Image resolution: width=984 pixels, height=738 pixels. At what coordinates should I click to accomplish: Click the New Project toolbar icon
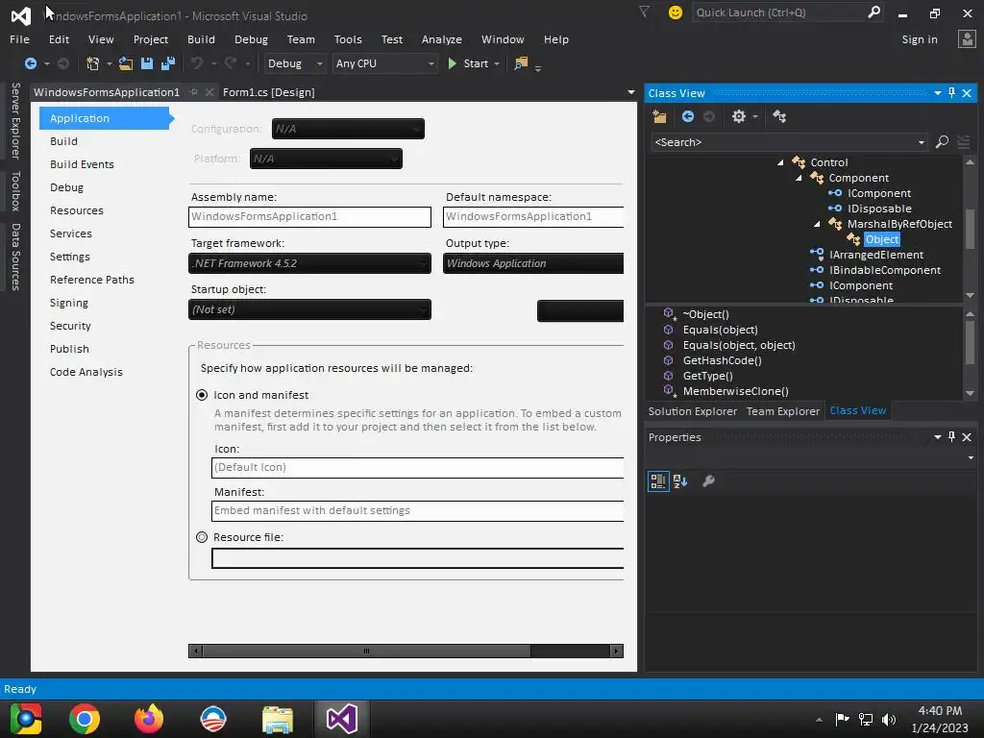(92, 63)
